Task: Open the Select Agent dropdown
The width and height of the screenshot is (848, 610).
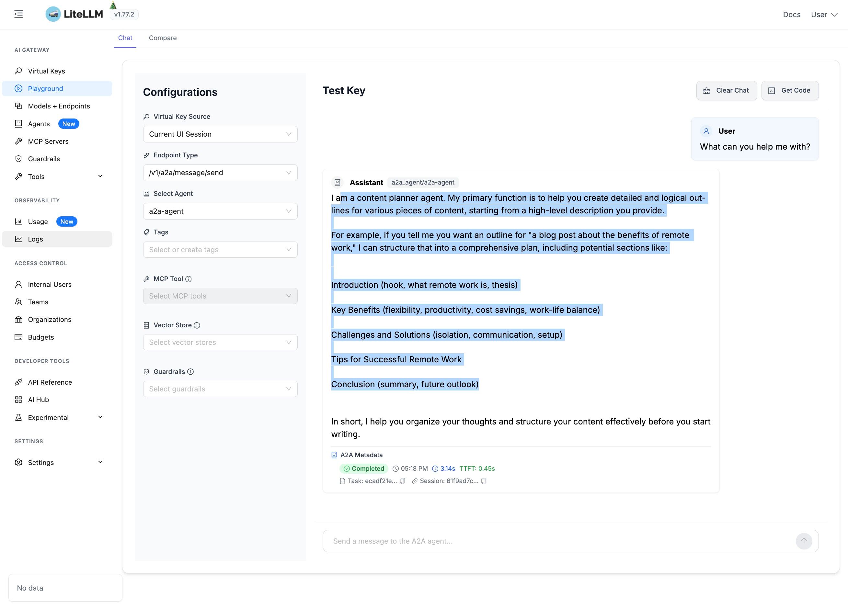Action: click(220, 211)
